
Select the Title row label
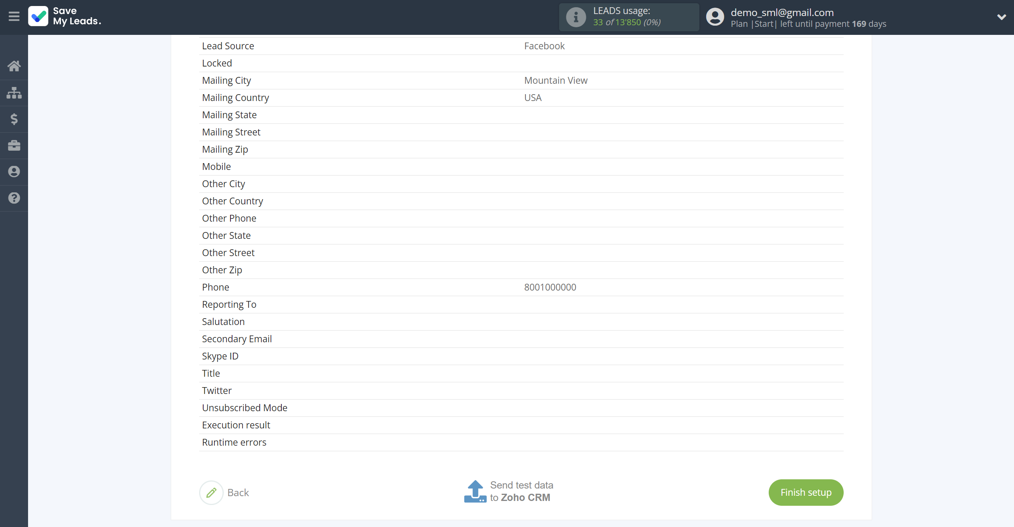211,374
